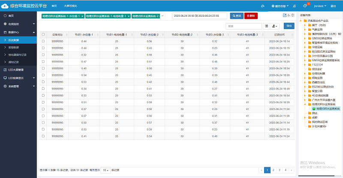Click the line chart view icon
Image resolution: width=343 pixels, height=178 pixels.
point(289,15)
